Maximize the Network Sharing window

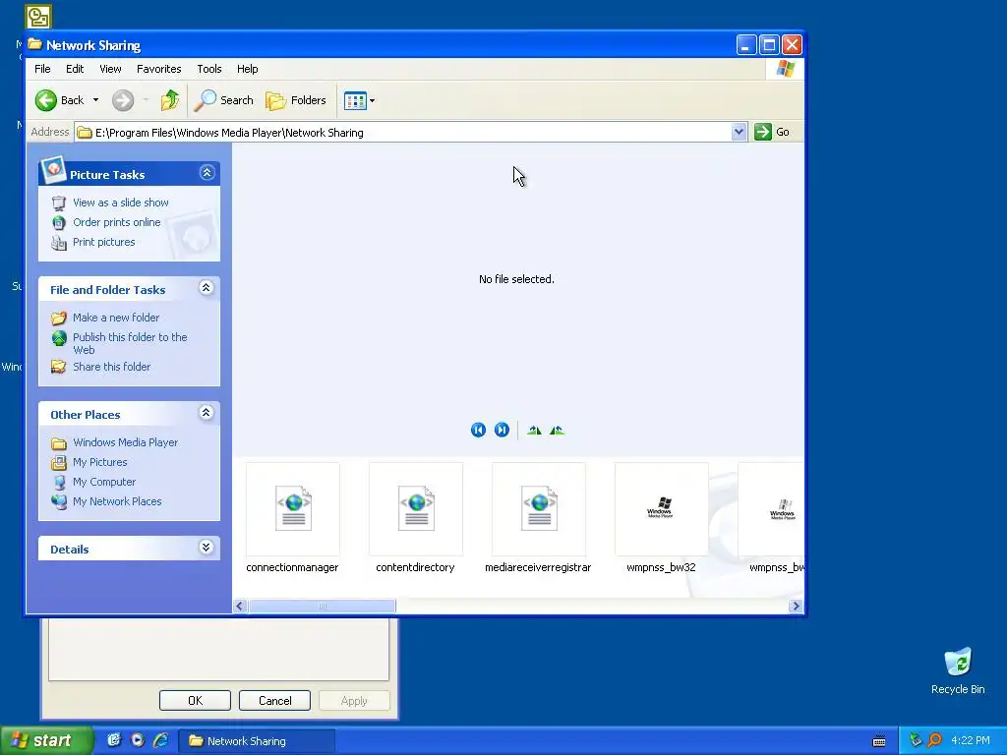769,45
